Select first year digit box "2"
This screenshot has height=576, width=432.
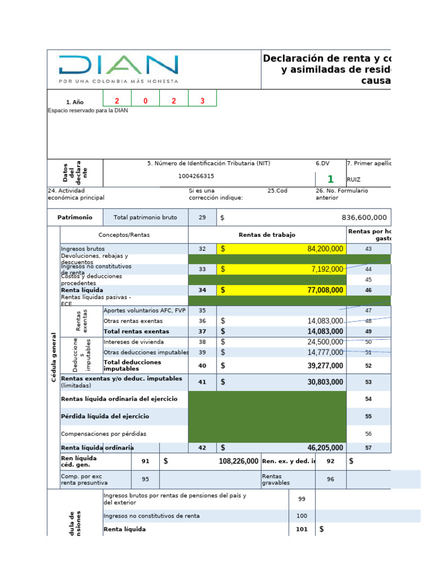click(117, 98)
